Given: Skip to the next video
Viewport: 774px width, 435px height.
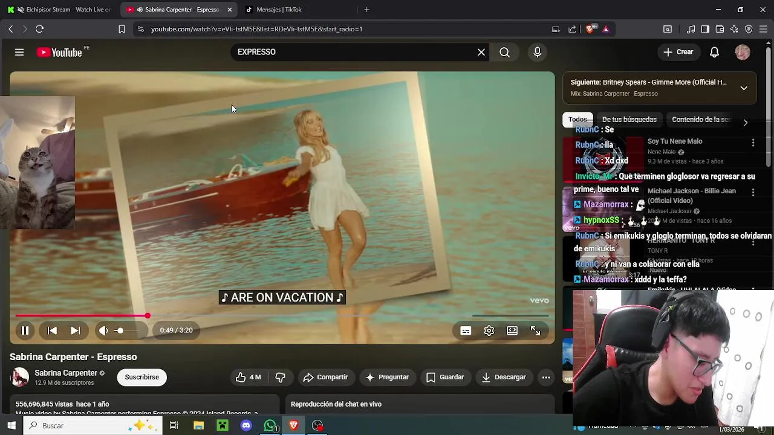Looking at the screenshot, I should [75, 330].
